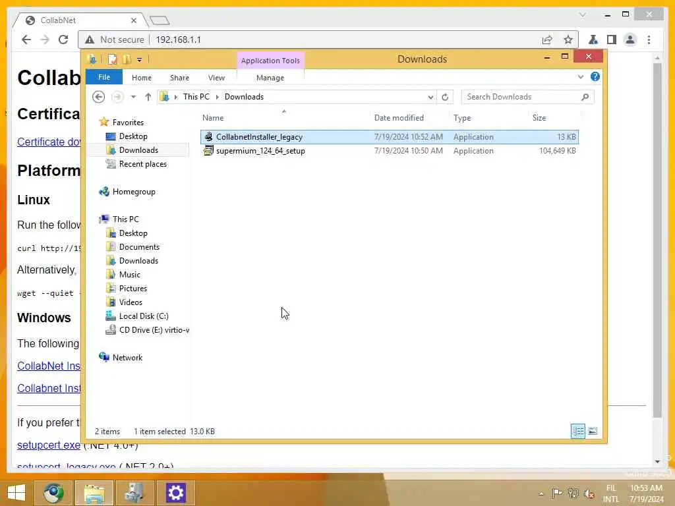Go back in the browser
Screen dimensions: 675x506
point(26,40)
